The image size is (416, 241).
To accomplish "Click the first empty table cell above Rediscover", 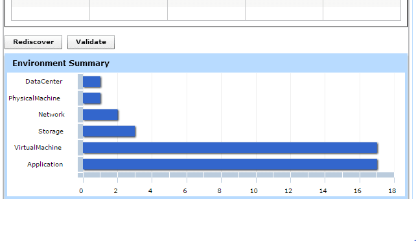I will coord(51,13).
